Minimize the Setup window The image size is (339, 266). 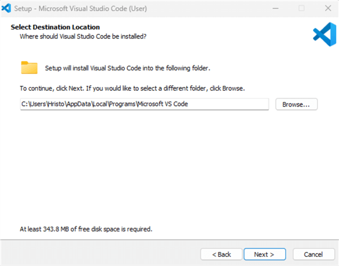[x=276, y=8]
